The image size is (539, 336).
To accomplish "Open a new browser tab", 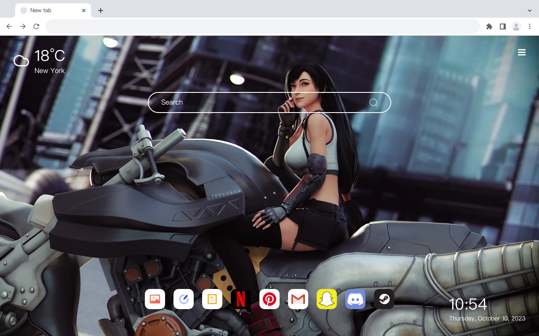I will pos(100,10).
